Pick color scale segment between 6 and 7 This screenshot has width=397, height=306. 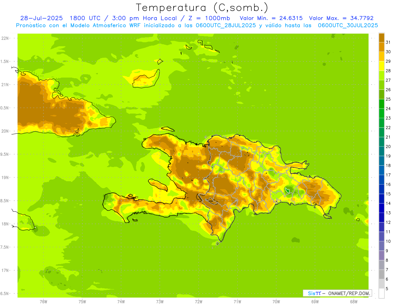point(381,275)
